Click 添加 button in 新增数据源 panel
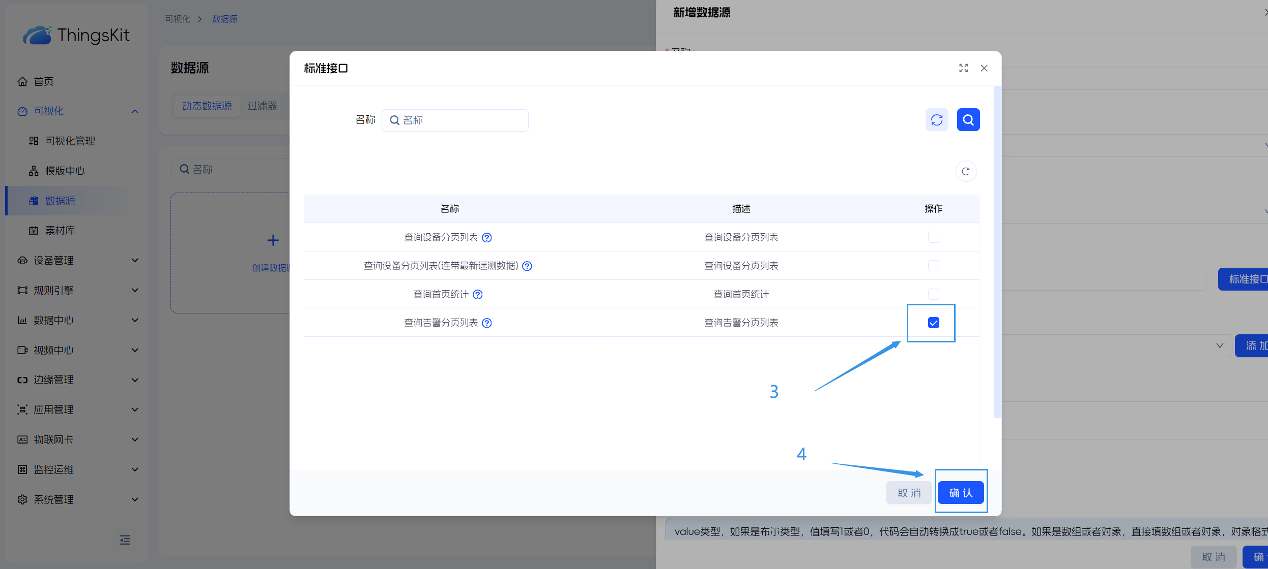 click(x=1252, y=345)
